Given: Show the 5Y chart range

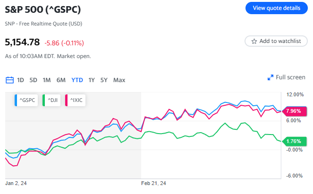Looking at the screenshot, I should point(104,80).
